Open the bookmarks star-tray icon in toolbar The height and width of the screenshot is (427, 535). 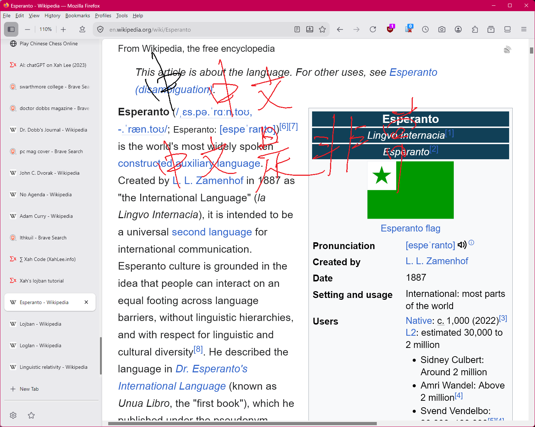[x=82, y=29]
